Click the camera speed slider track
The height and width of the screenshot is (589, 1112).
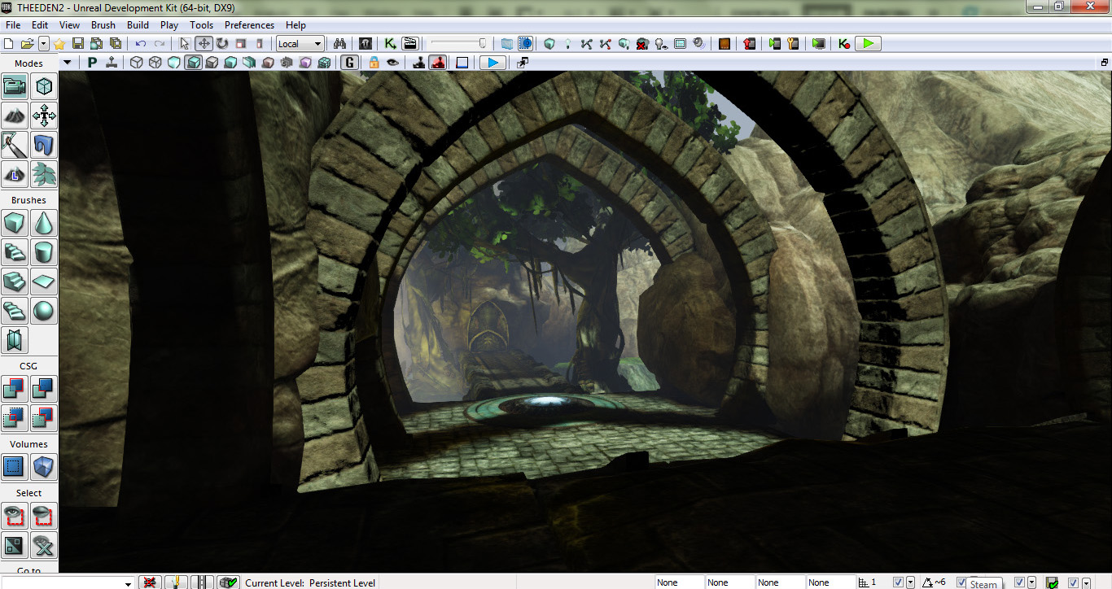(x=459, y=44)
